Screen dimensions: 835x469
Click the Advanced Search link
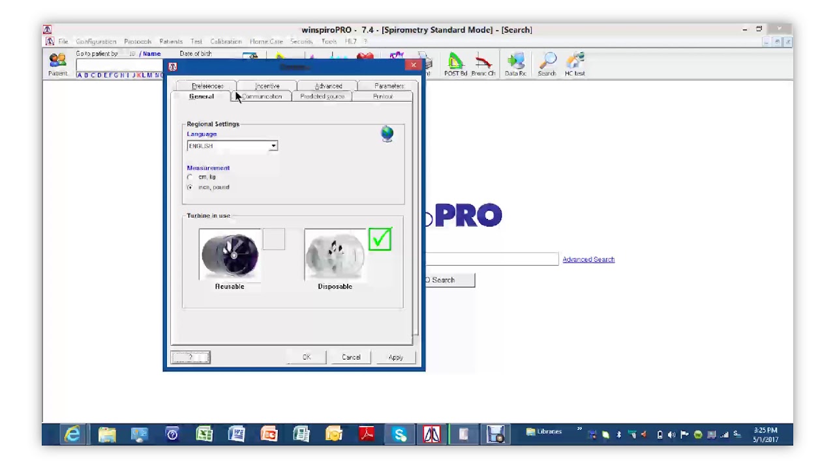coord(588,259)
